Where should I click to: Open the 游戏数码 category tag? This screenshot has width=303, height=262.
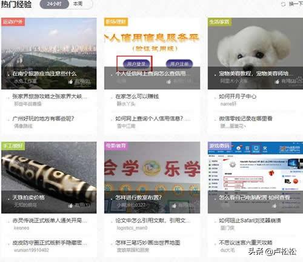click(x=219, y=146)
